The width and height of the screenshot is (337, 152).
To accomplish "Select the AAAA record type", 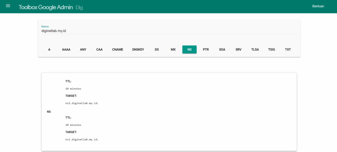I will pyautogui.click(x=66, y=49).
